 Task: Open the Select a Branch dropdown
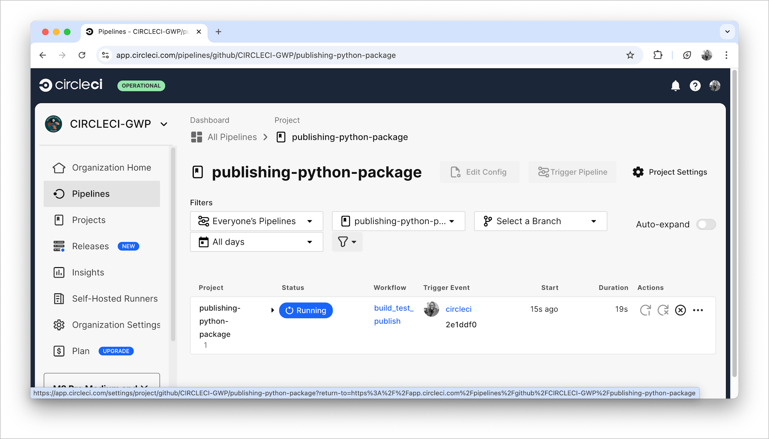pos(540,221)
